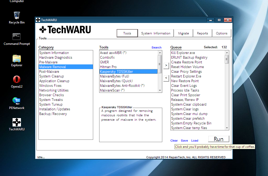Image resolution: width=268 pixels, height=176 pixels.
Task: Open the System Information tab
Action: (x=156, y=33)
